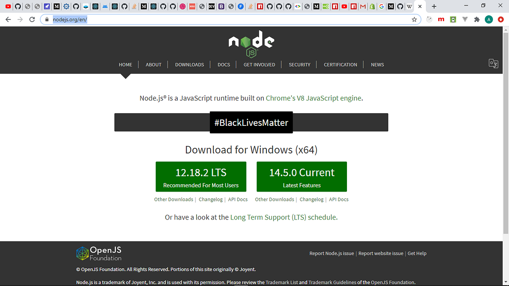This screenshot has height=286, width=509.
Task: Click the gray V-shaped extension icon
Action: (x=465, y=19)
